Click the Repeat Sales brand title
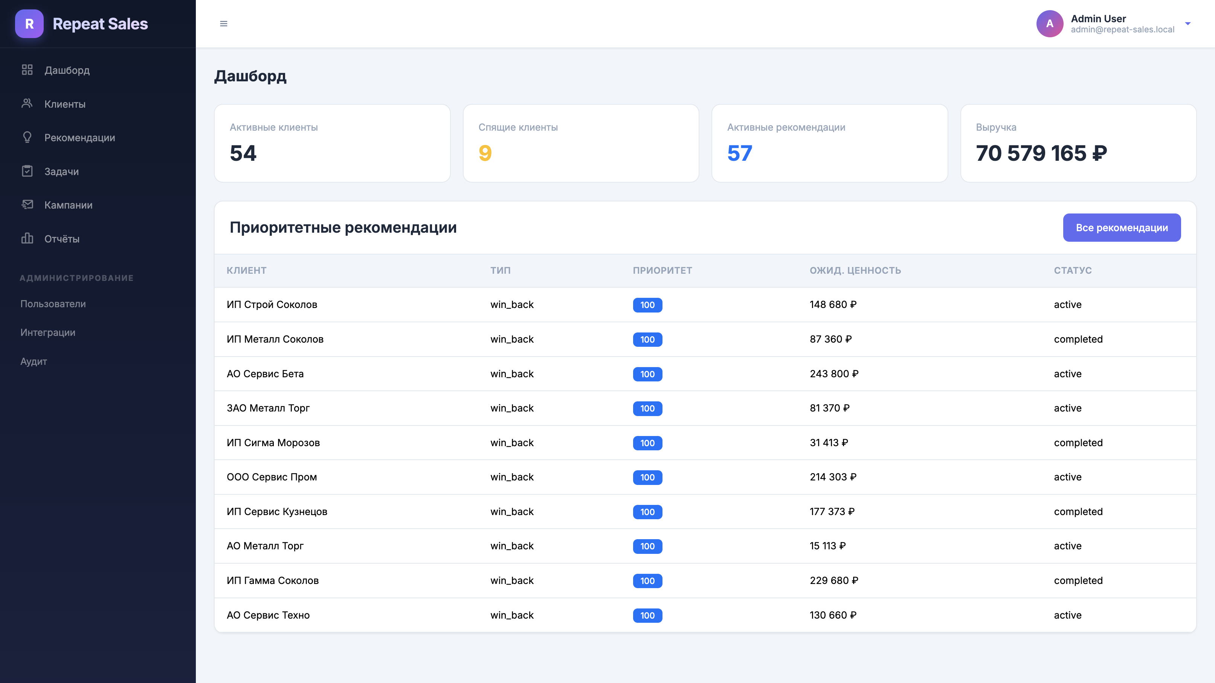Image resolution: width=1215 pixels, height=683 pixels. pyautogui.click(x=100, y=24)
